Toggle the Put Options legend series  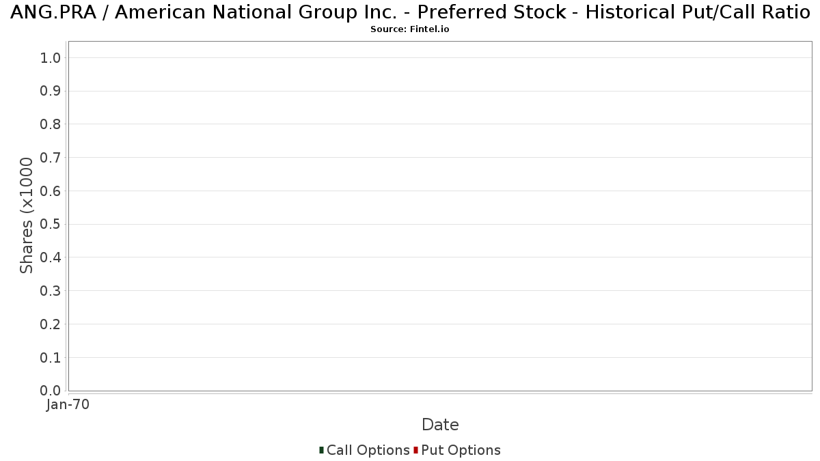(x=461, y=450)
